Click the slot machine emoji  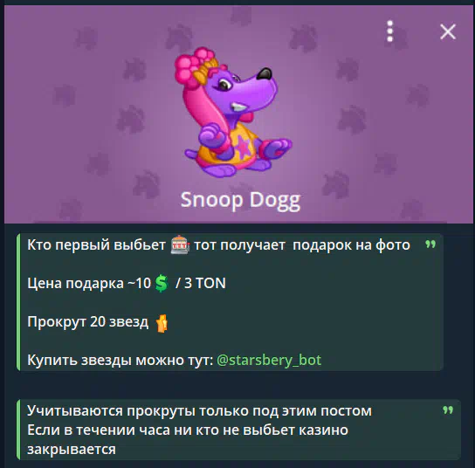pyautogui.click(x=180, y=244)
